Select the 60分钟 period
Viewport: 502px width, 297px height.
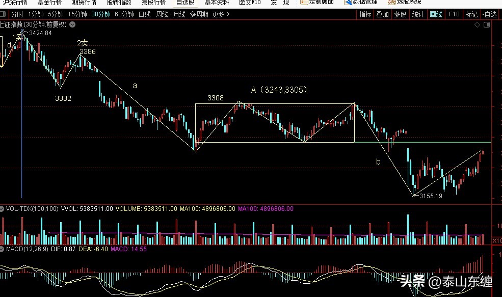124,14
